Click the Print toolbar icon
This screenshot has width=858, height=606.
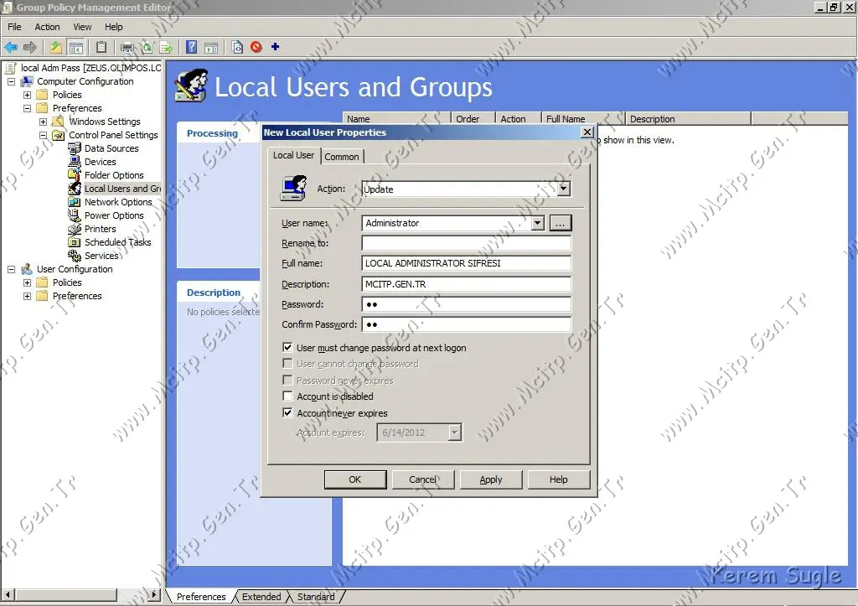(x=127, y=47)
